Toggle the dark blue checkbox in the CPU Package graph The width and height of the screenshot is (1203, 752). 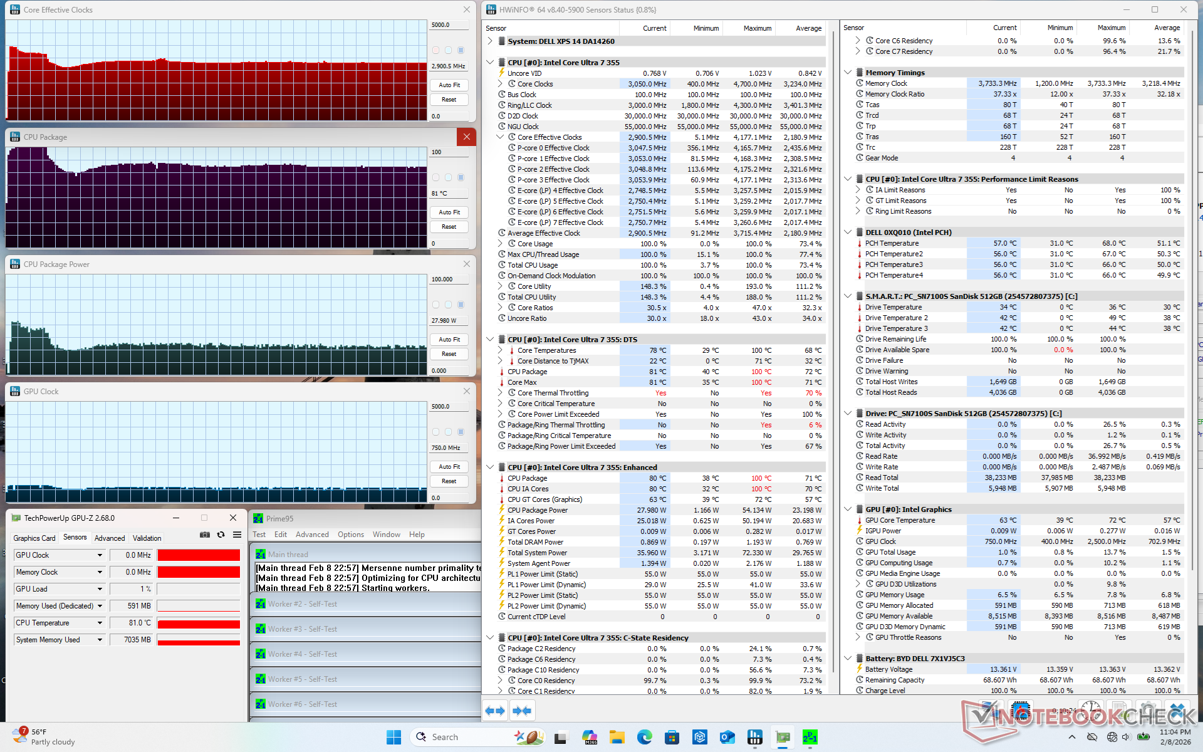tap(461, 177)
